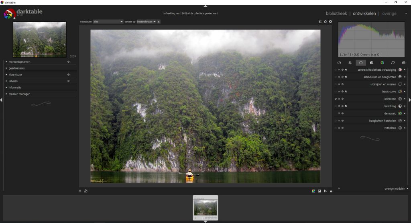Open navigation zoom level dropdown
Screen dimensions: 411x223
point(75,56)
